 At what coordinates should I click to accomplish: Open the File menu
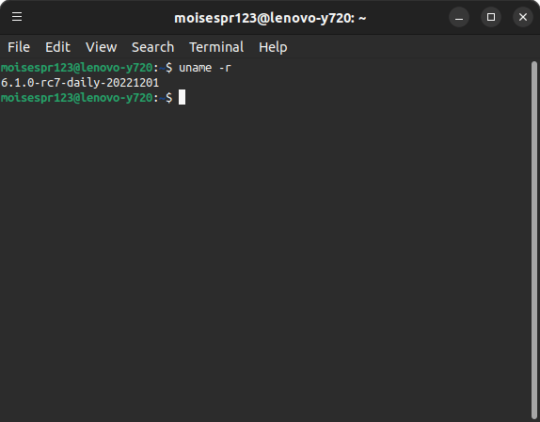[x=19, y=47]
